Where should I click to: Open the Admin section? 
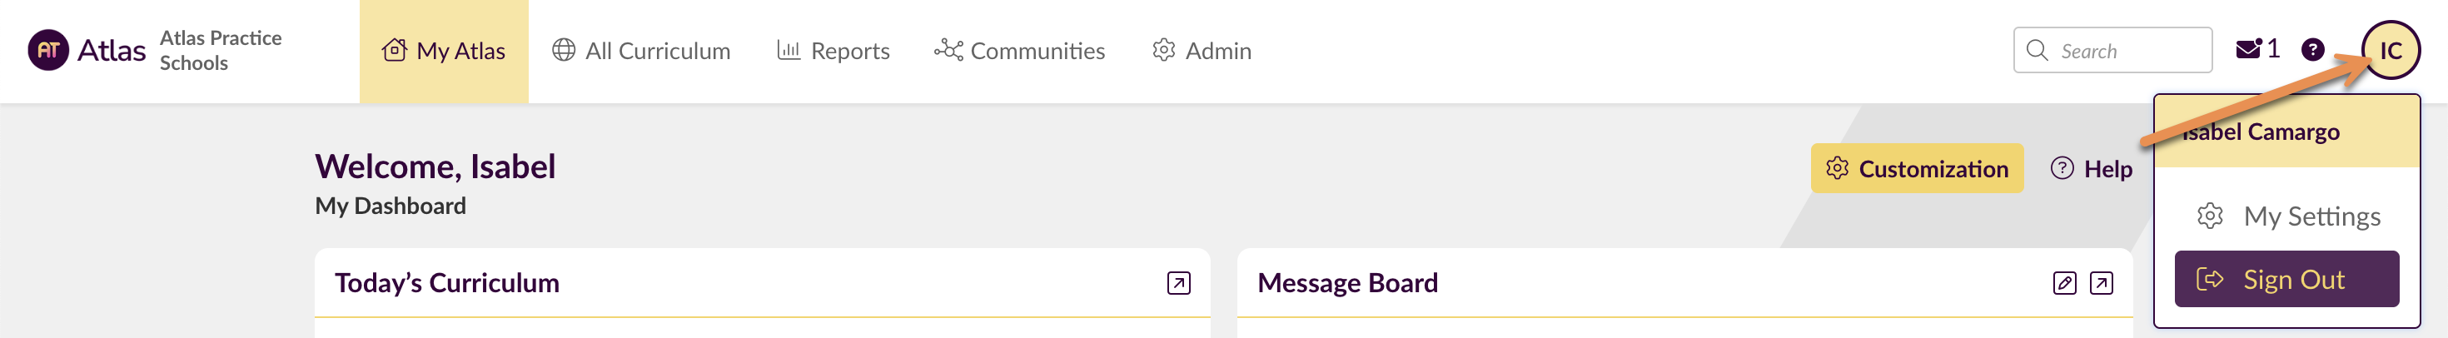coord(1202,52)
